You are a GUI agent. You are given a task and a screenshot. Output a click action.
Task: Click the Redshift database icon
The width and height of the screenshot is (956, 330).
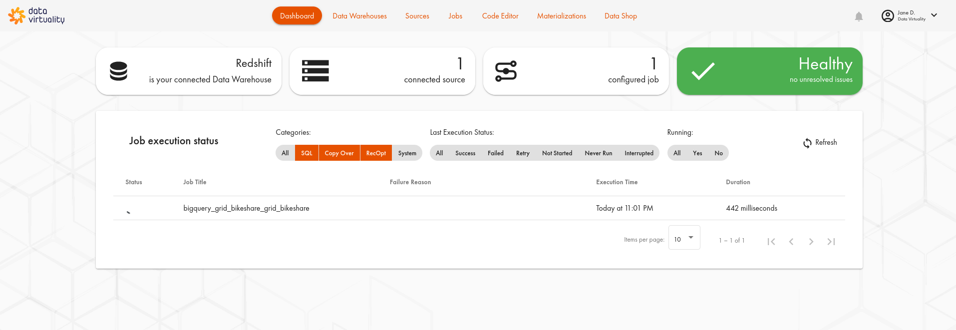[x=118, y=71]
